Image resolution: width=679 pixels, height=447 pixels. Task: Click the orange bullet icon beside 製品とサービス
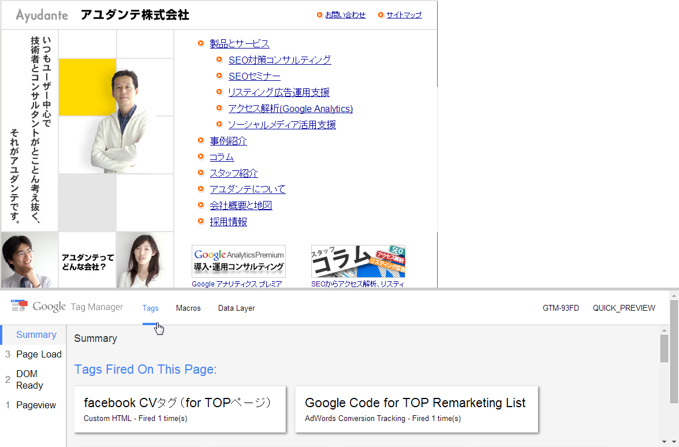(x=200, y=43)
